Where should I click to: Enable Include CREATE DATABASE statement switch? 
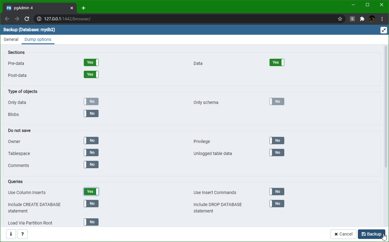(x=91, y=204)
